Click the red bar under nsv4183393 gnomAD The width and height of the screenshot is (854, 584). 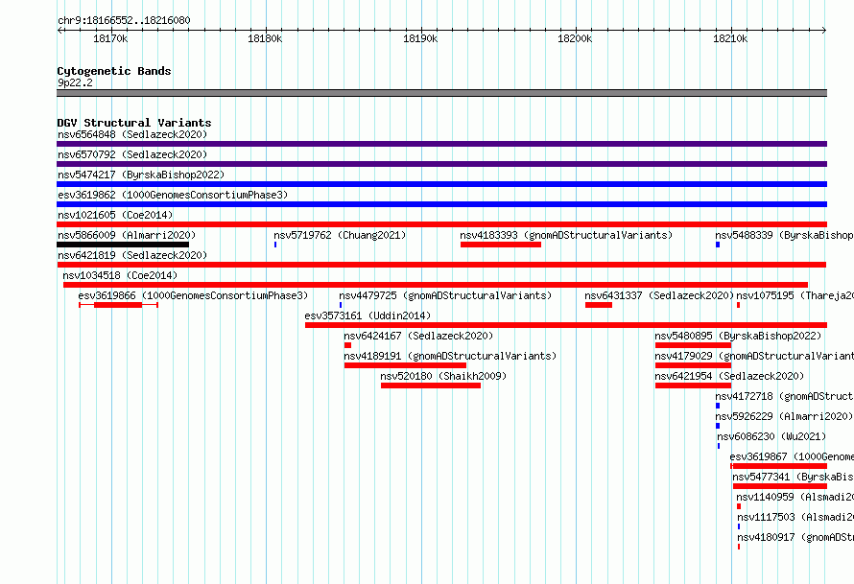click(x=501, y=245)
